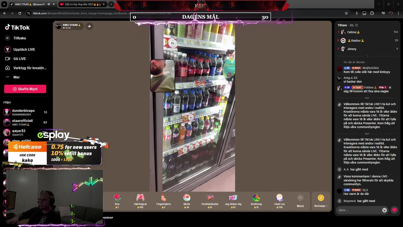Send the Ros gift
Screen dimensions: 403x227
(x=117, y=201)
